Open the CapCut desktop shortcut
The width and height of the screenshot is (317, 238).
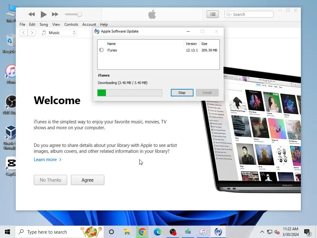click(11, 166)
